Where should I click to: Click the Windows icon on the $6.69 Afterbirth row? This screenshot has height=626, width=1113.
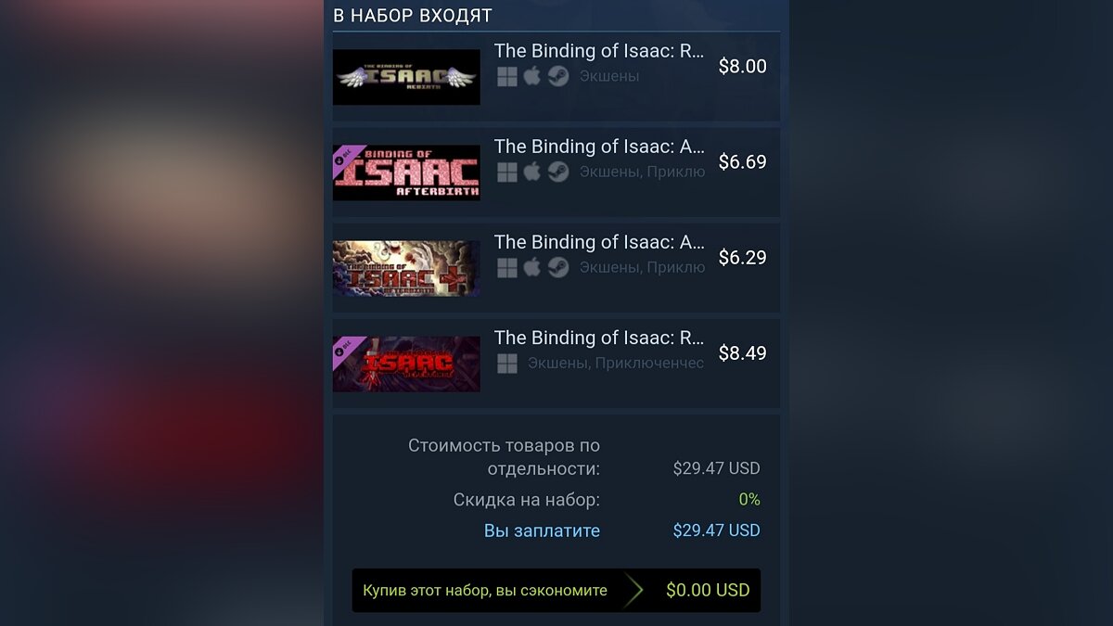coord(507,172)
